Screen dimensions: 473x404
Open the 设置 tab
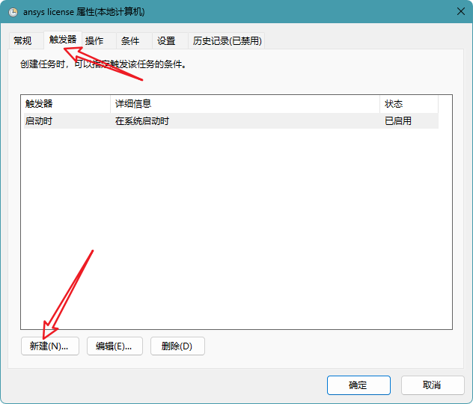click(x=166, y=40)
